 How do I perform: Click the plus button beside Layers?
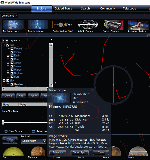pos(7,40)
